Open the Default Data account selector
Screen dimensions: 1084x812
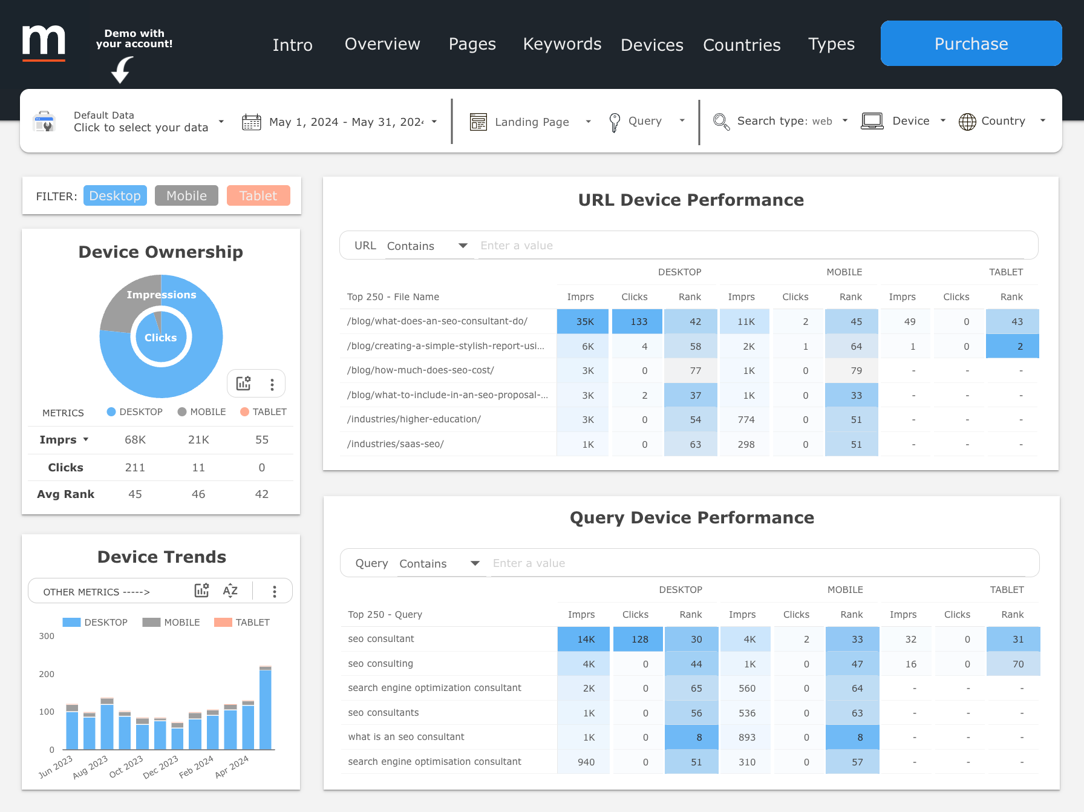coord(141,122)
